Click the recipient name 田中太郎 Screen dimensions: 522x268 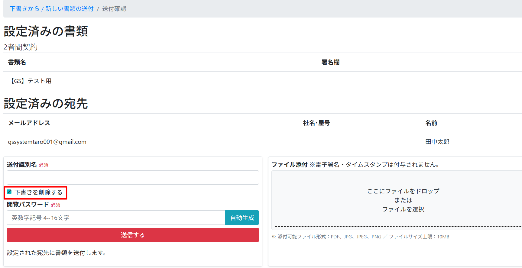pyautogui.click(x=437, y=142)
